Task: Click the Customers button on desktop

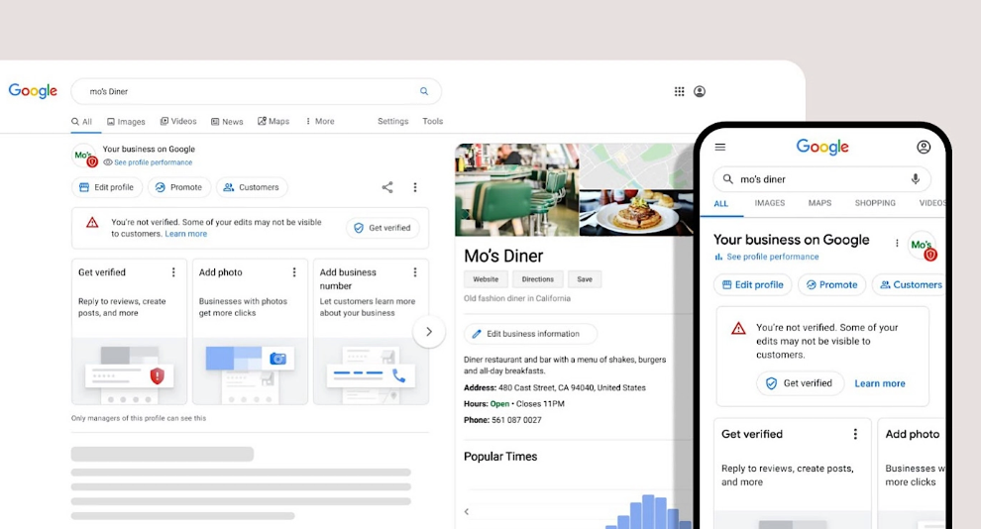Action: coord(252,187)
